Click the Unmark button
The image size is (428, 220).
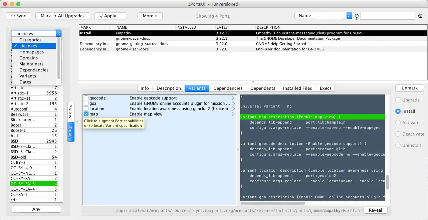coord(410,88)
